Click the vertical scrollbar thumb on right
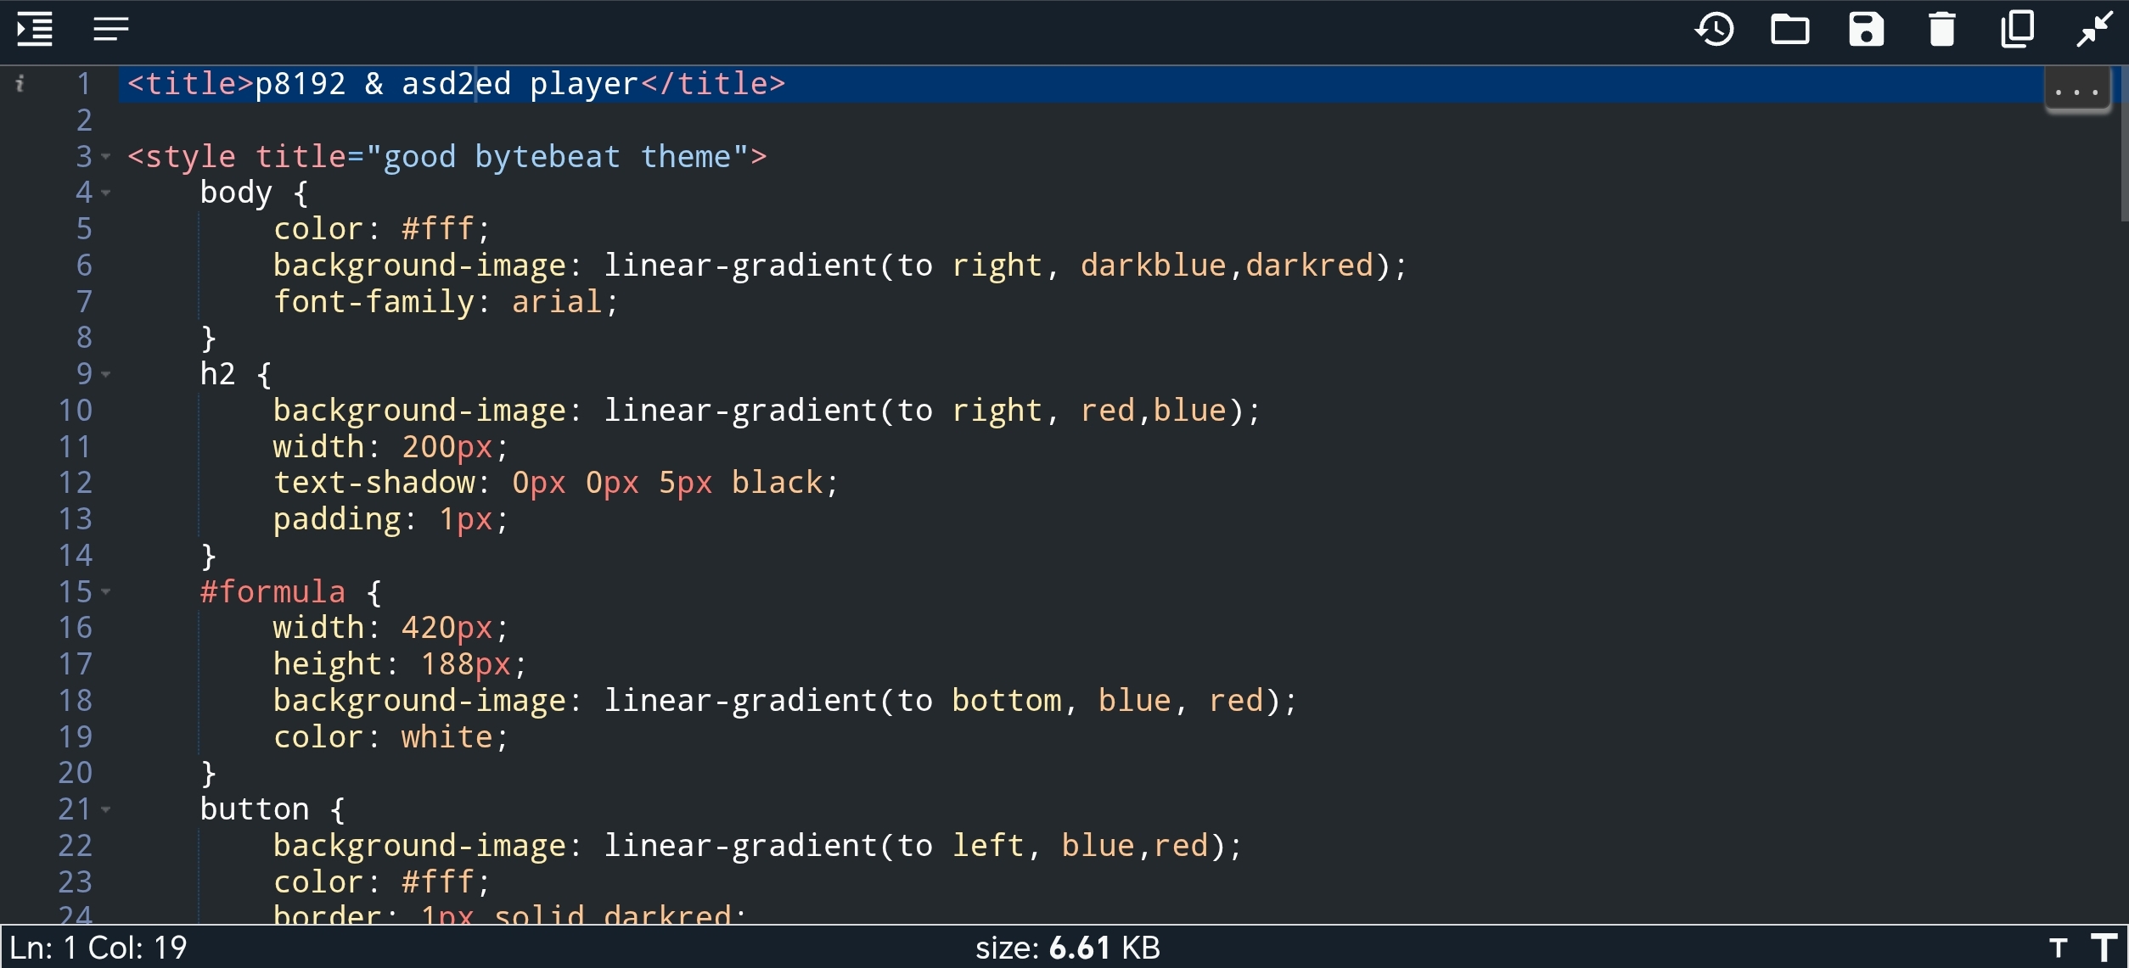 pyautogui.click(x=2124, y=144)
